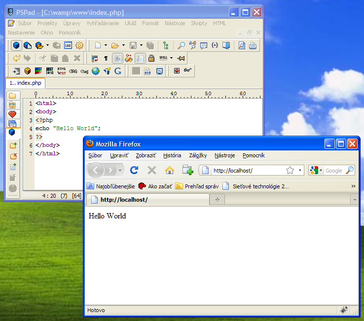Toggle the read-only padlock icon
This screenshot has width=364, height=321.
[151, 58]
